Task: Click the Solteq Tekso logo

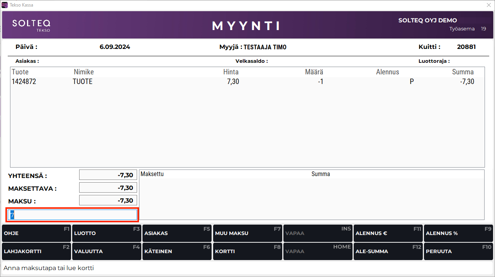Action: click(x=31, y=25)
